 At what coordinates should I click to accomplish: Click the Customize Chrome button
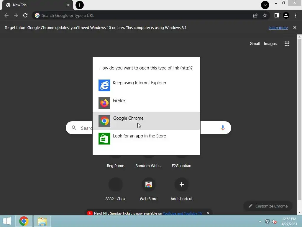pos(268,206)
